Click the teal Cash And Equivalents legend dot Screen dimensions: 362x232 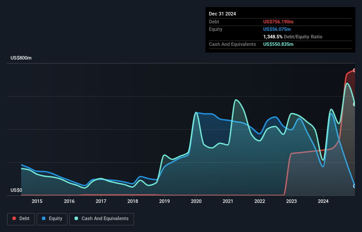pos(76,218)
